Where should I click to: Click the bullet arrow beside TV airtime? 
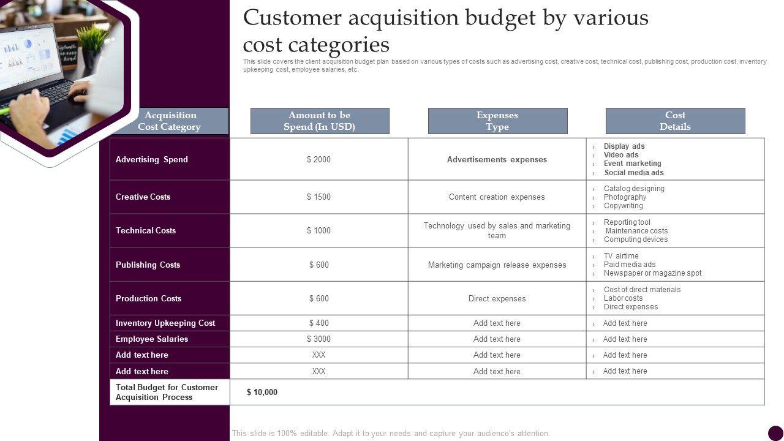pos(594,257)
